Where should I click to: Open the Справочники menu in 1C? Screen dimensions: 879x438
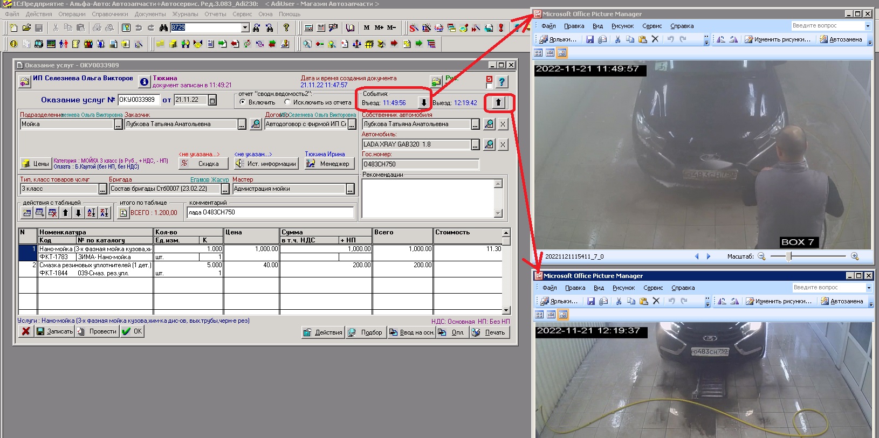coord(110,15)
